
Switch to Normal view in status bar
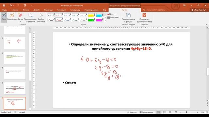158,112
